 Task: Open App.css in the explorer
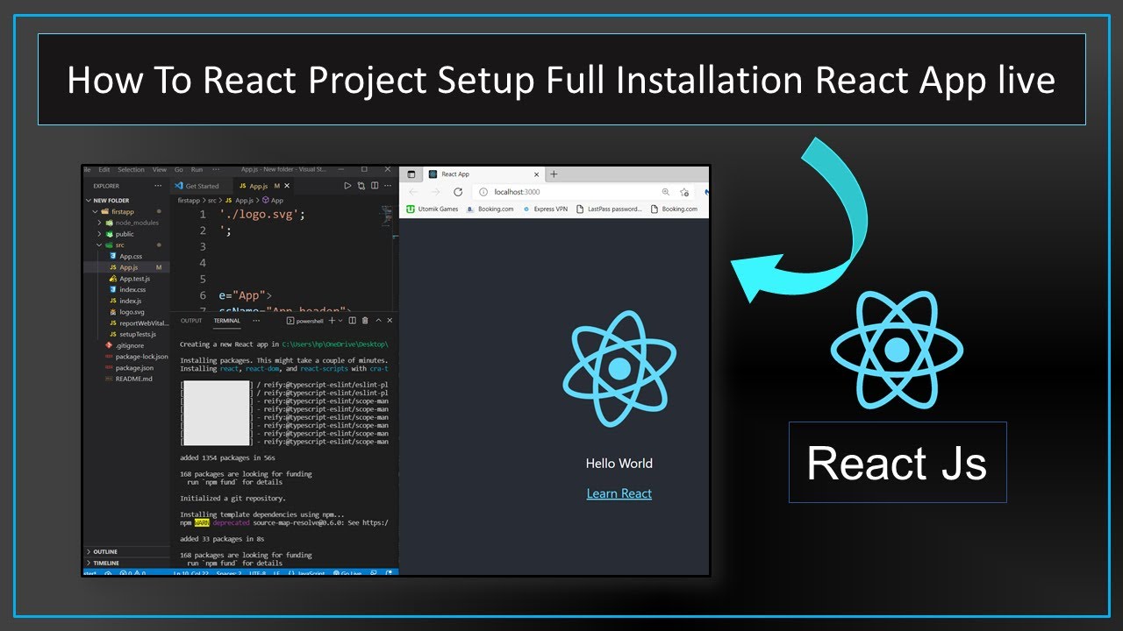(126, 256)
